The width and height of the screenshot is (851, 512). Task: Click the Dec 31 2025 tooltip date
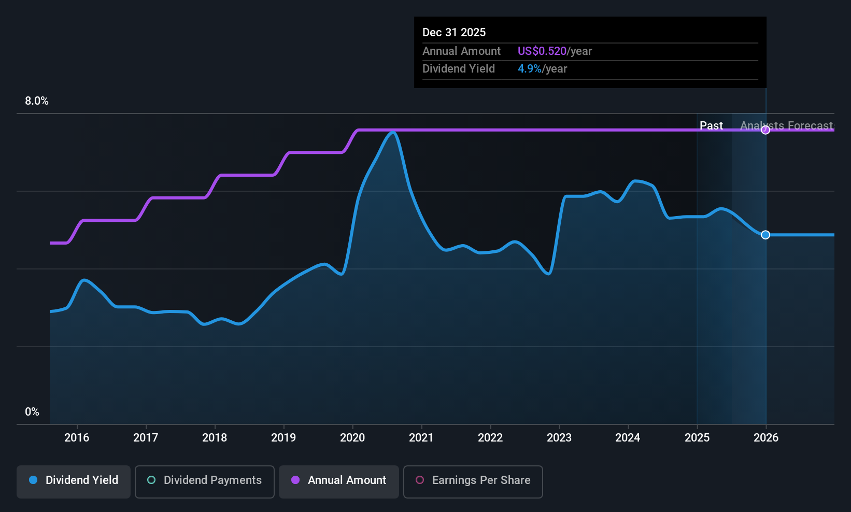coord(454,32)
